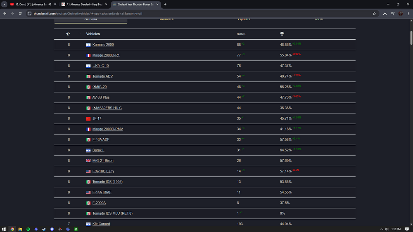Open File Explorer from taskbar
The width and height of the screenshot is (413, 232).
20,229
